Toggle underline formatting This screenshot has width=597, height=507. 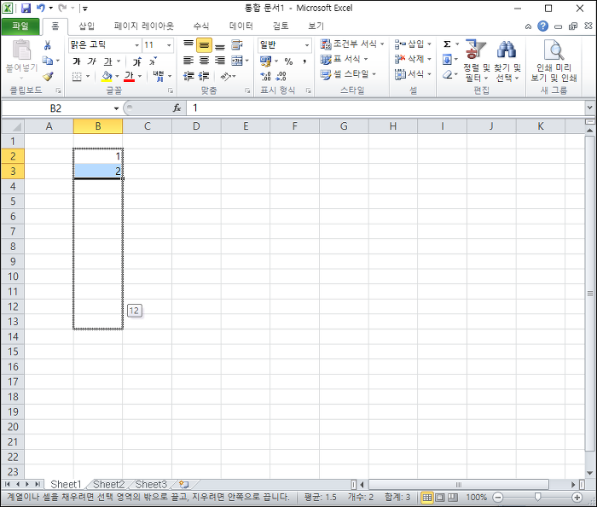(108, 61)
